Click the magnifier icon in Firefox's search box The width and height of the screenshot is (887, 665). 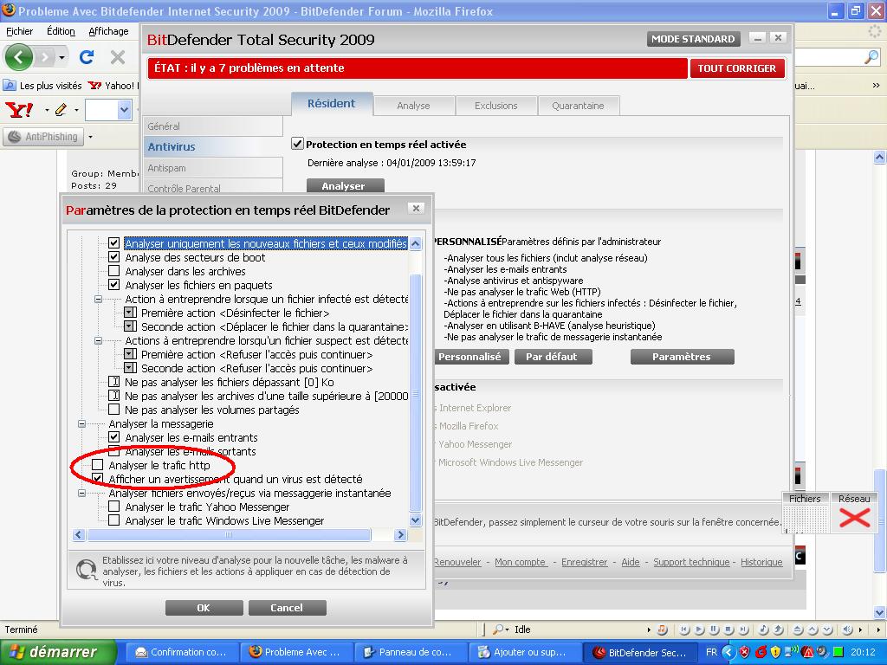coord(871,56)
